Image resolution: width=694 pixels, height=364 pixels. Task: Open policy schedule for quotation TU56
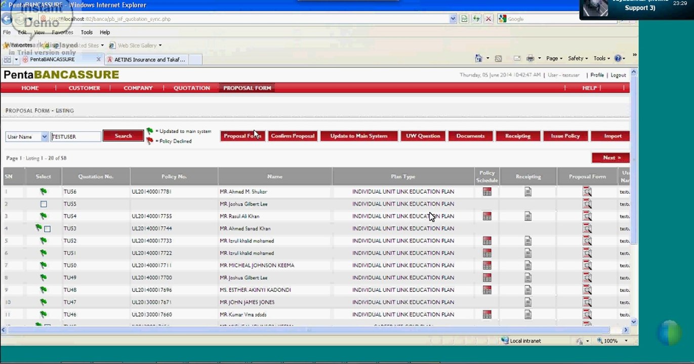point(487,192)
